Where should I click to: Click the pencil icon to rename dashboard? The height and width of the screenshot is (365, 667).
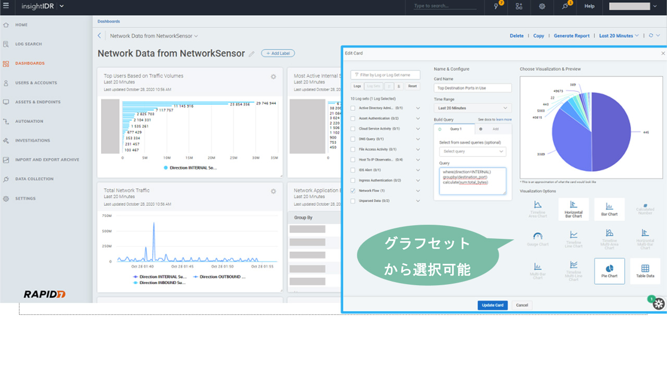[252, 54]
